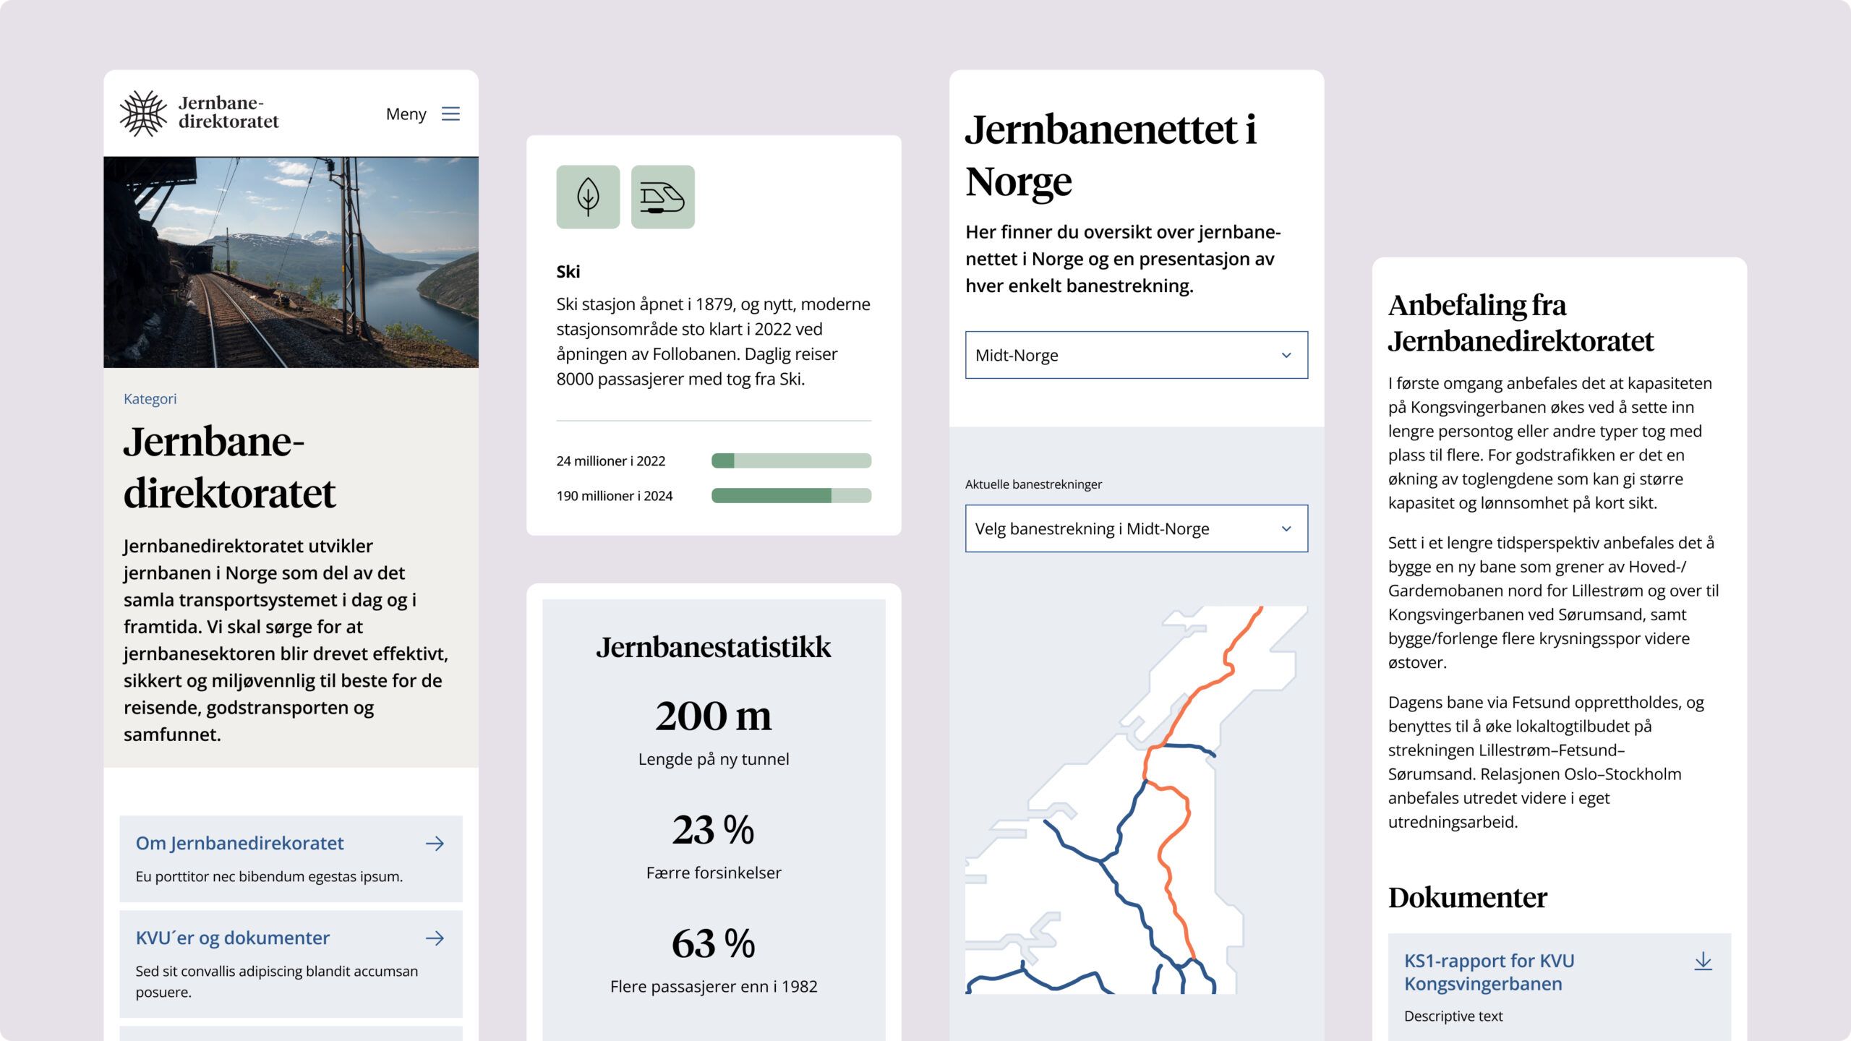Open the hamburger menu icon
Image resolution: width=1851 pixels, height=1041 pixels.
(x=450, y=114)
